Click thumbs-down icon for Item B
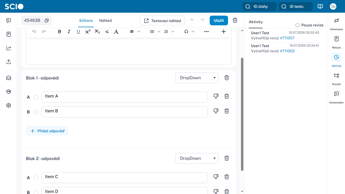The image size is (345, 194). point(216,111)
